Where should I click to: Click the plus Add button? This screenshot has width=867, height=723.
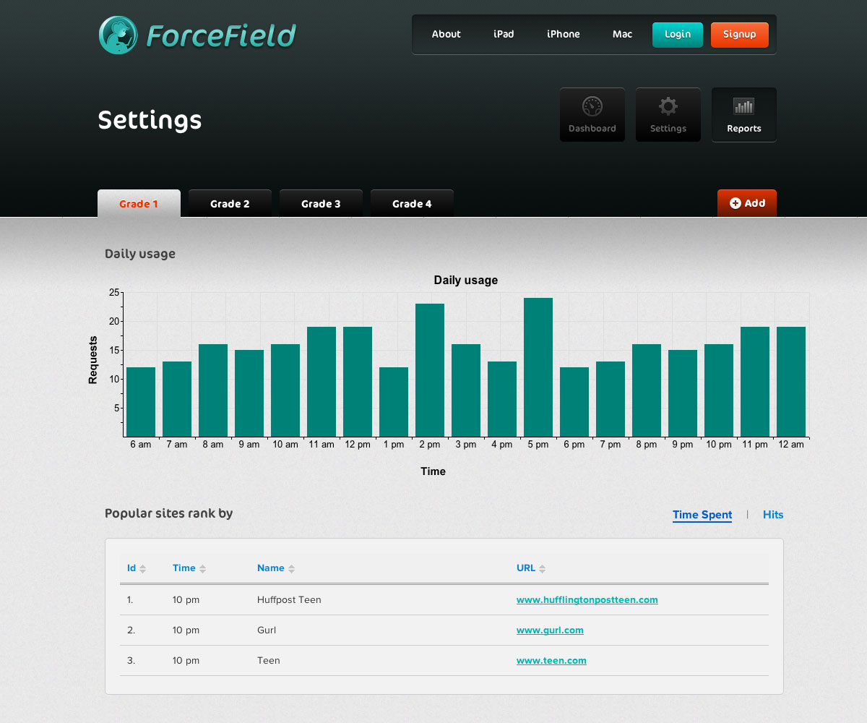pos(746,203)
